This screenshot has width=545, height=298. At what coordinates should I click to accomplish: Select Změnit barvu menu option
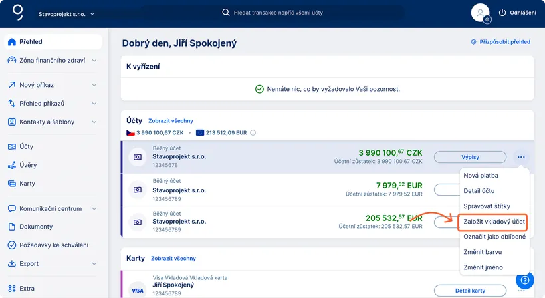click(483, 252)
